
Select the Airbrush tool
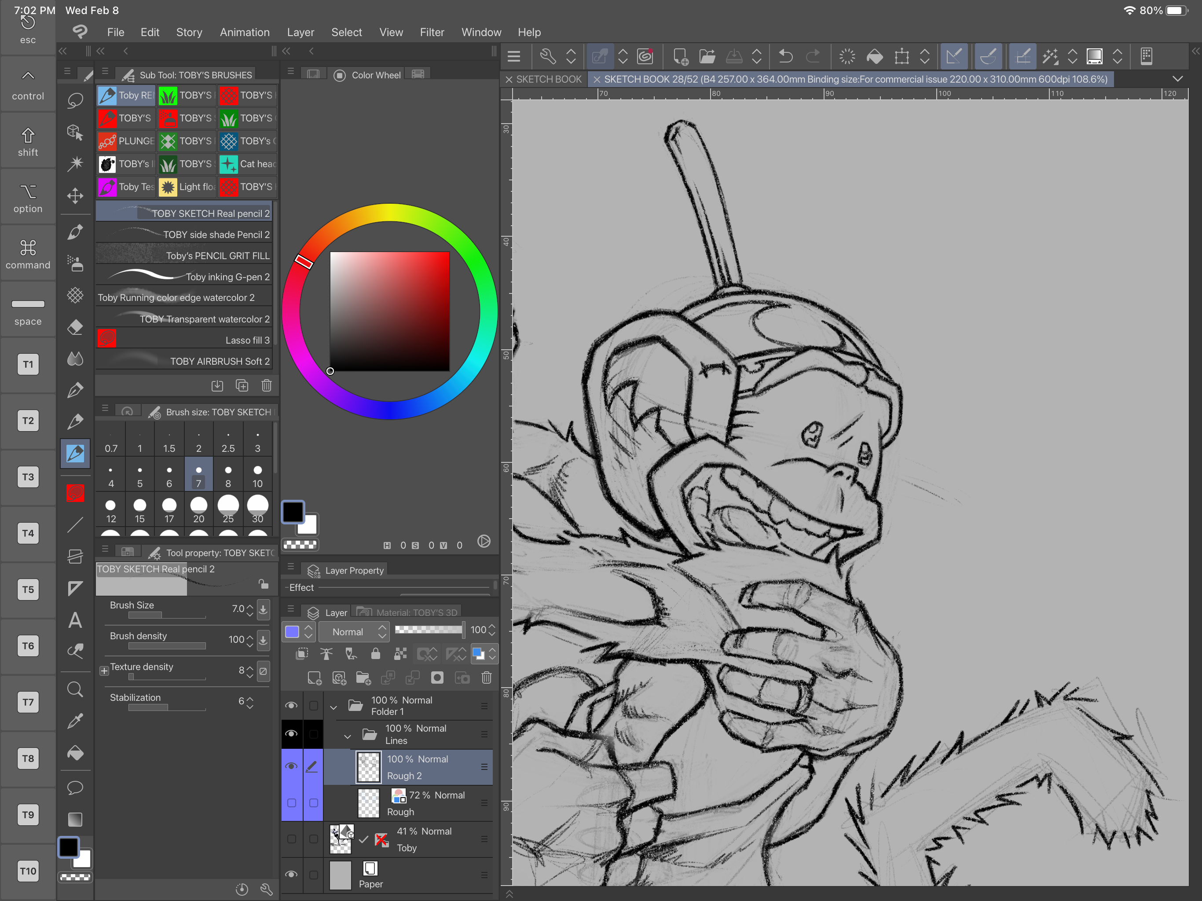click(75, 264)
